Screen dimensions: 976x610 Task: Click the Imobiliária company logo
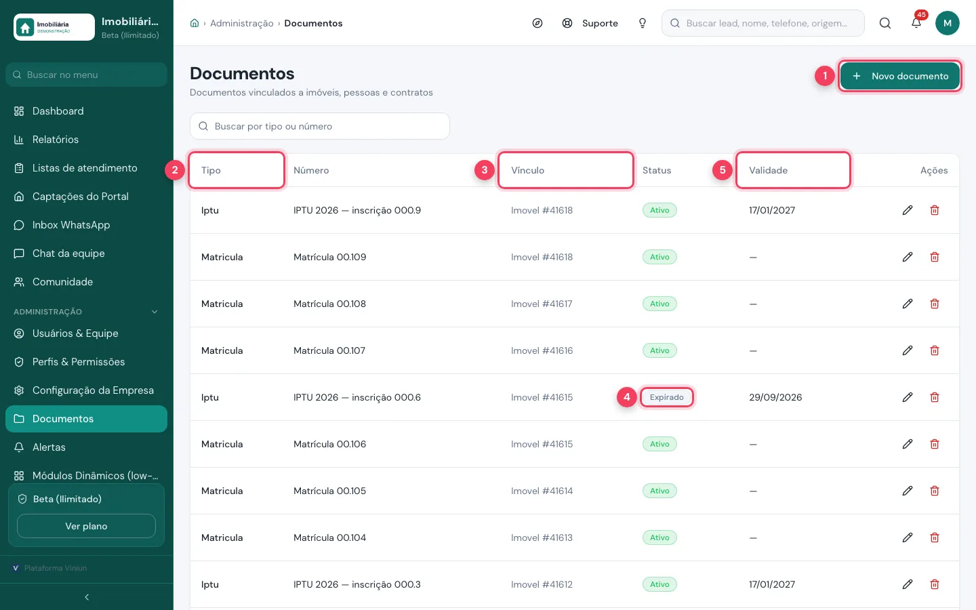(x=54, y=27)
